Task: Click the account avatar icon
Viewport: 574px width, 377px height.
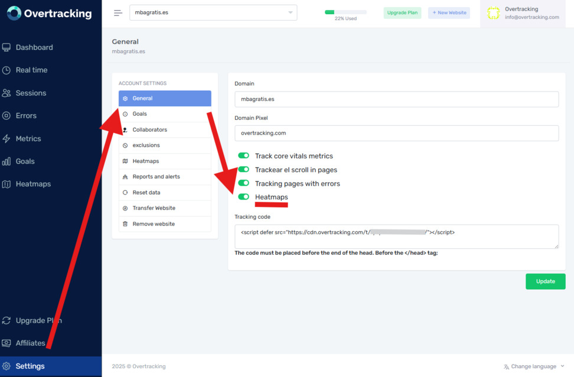Action: pos(493,13)
